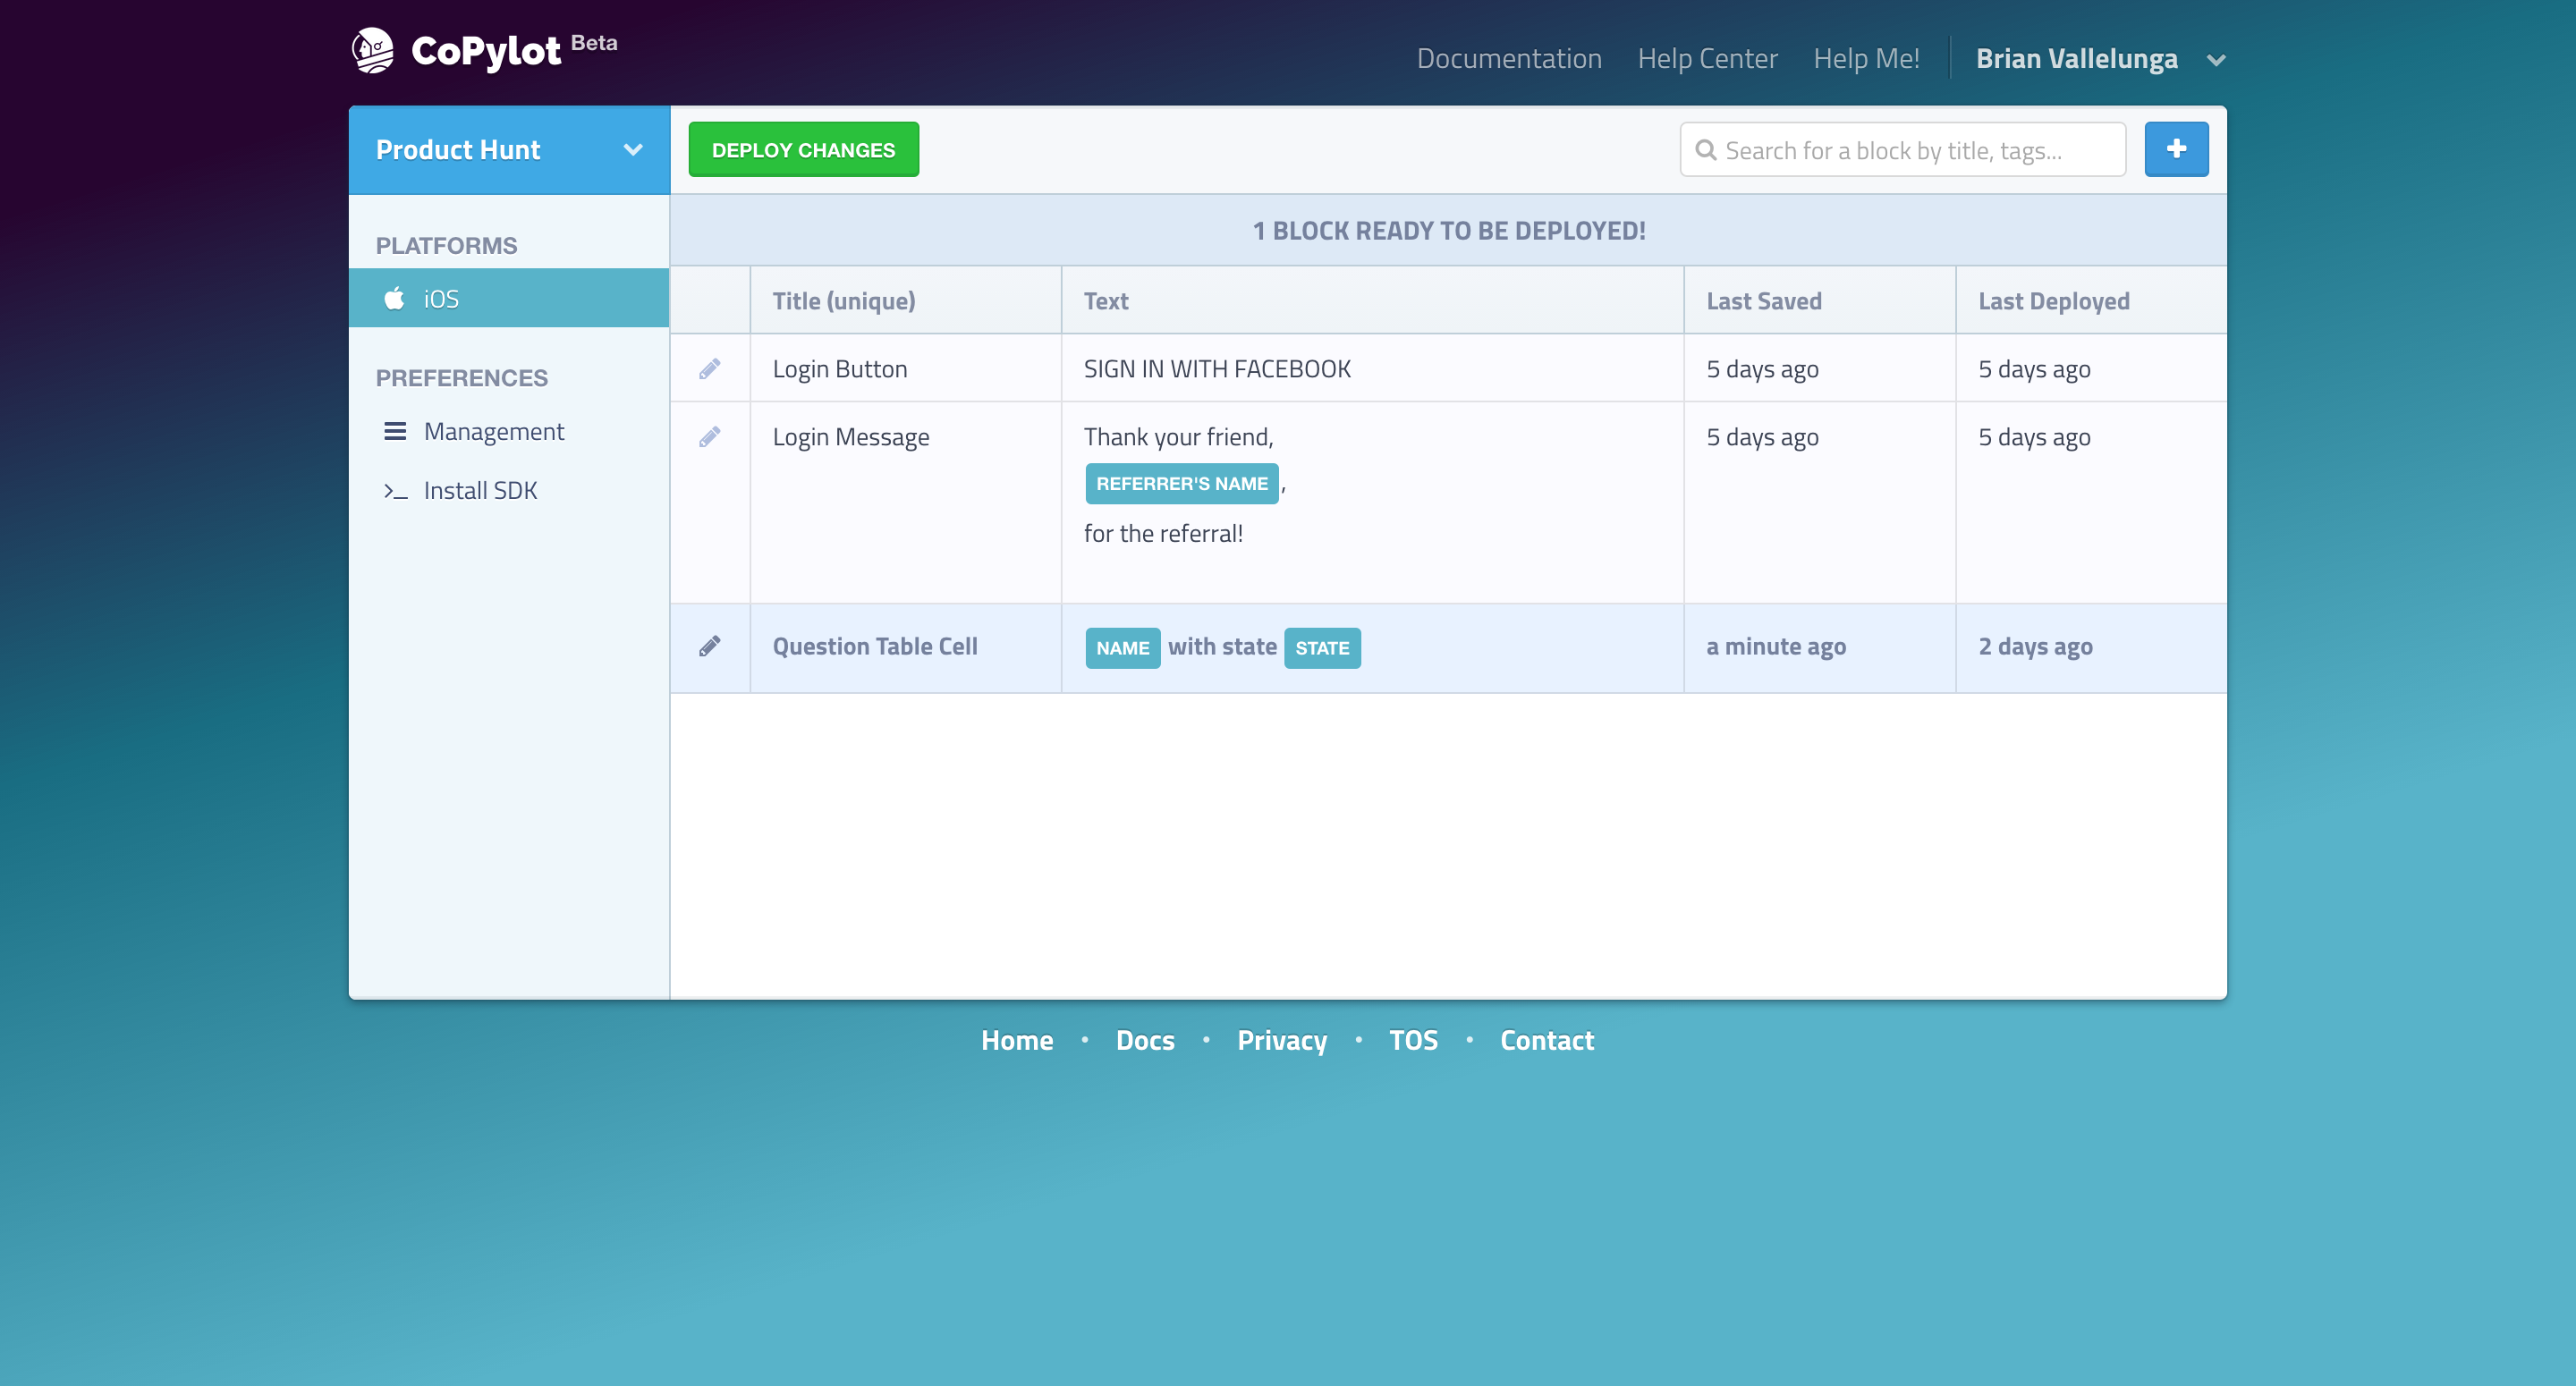2576x1386 pixels.
Task: Click the Management hamburger lines icon
Action: (395, 431)
